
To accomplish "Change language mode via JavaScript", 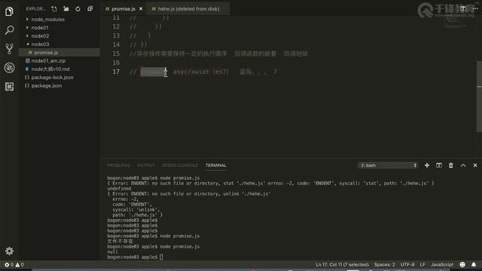I will click(442, 264).
